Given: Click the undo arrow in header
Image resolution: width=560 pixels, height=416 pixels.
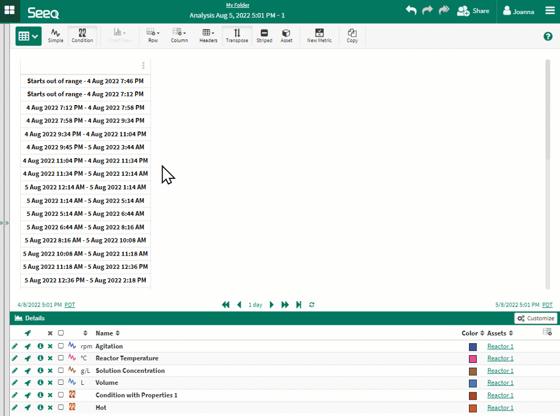Looking at the screenshot, I should click(x=411, y=10).
